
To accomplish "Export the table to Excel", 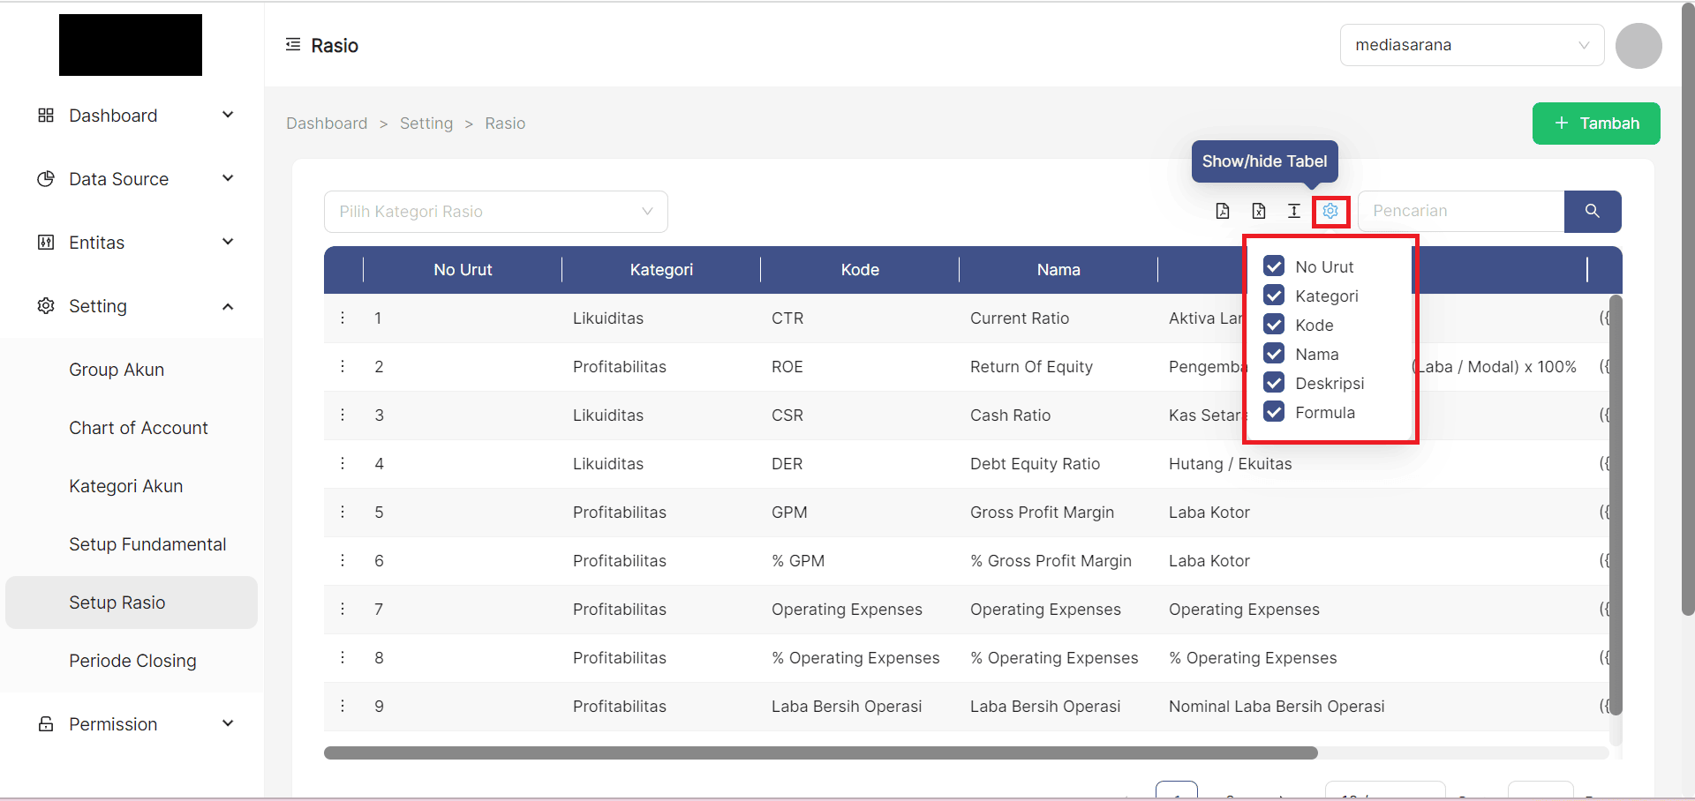I will [1258, 211].
